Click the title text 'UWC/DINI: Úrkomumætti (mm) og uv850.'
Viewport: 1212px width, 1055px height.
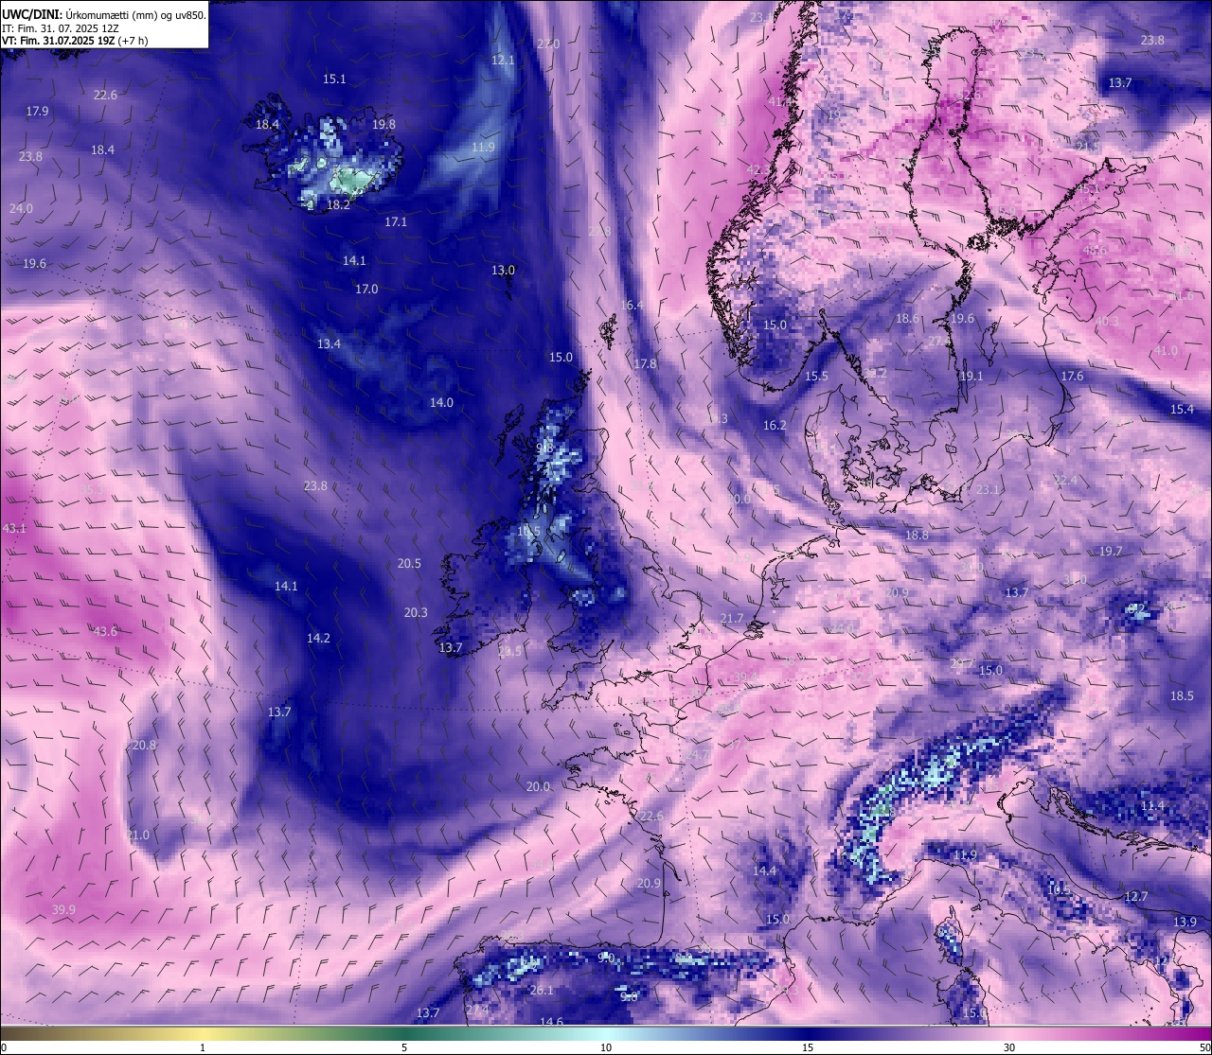(x=104, y=15)
